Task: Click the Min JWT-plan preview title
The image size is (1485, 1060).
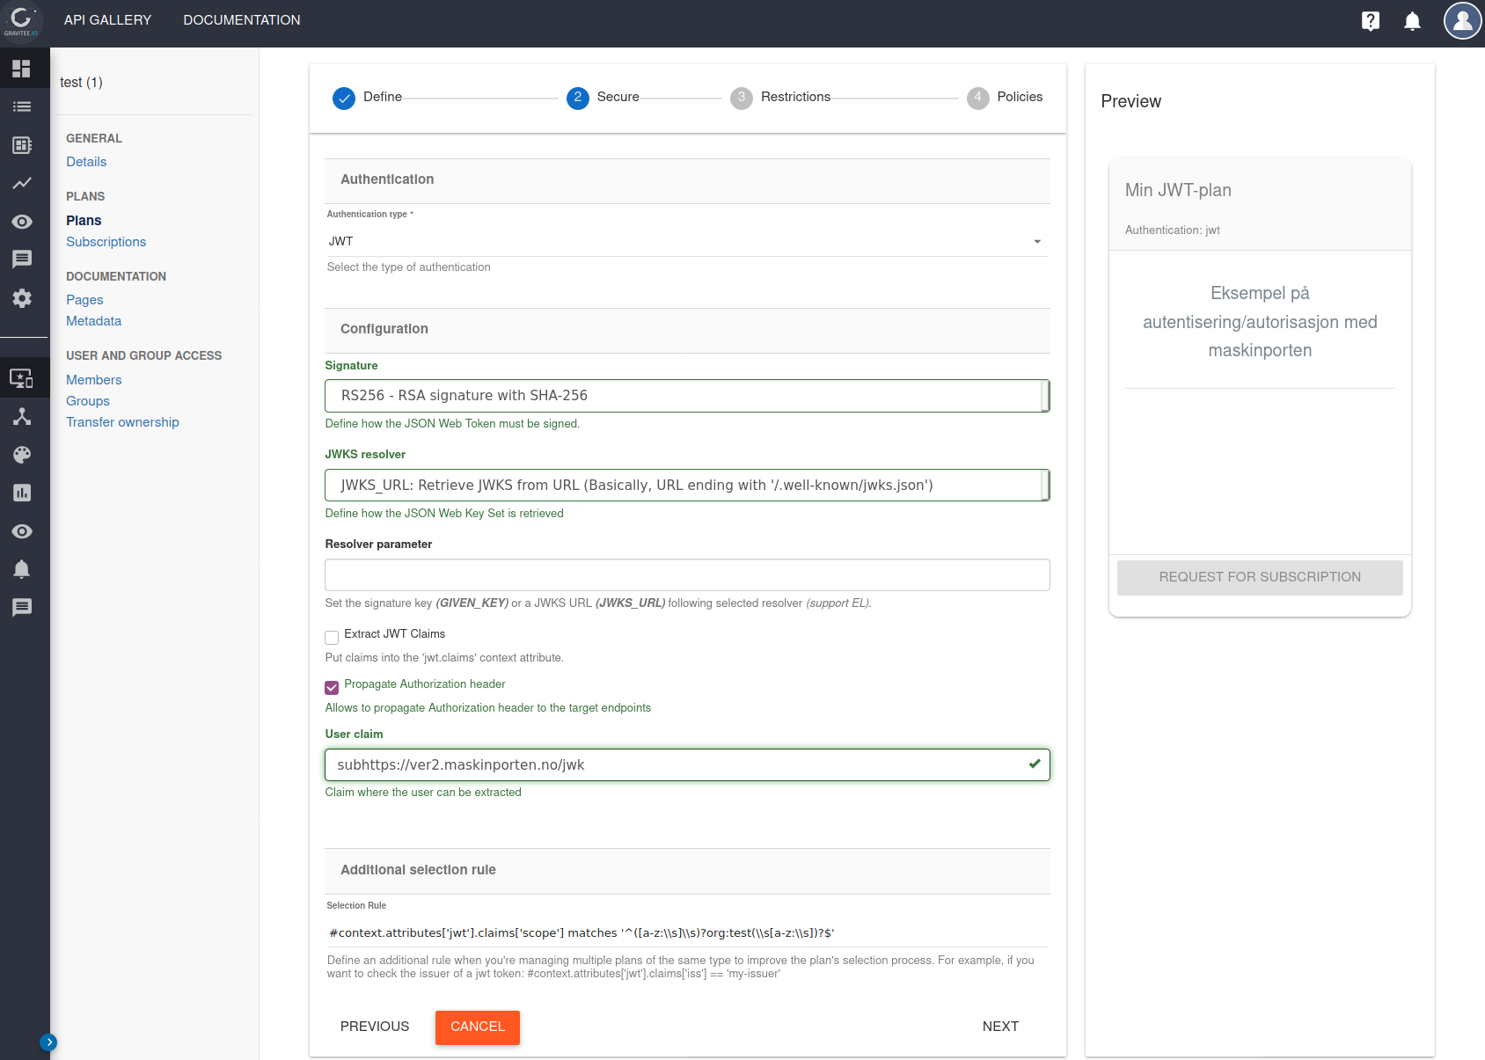Action: [1178, 190]
